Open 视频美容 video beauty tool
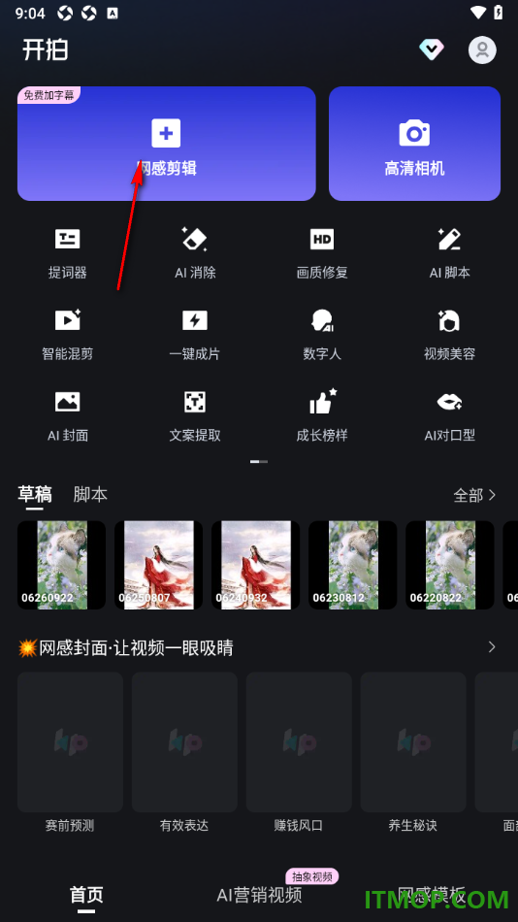Viewport: 518px width, 922px height. click(x=450, y=335)
